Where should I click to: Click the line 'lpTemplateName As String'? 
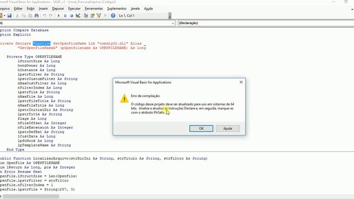44,145
